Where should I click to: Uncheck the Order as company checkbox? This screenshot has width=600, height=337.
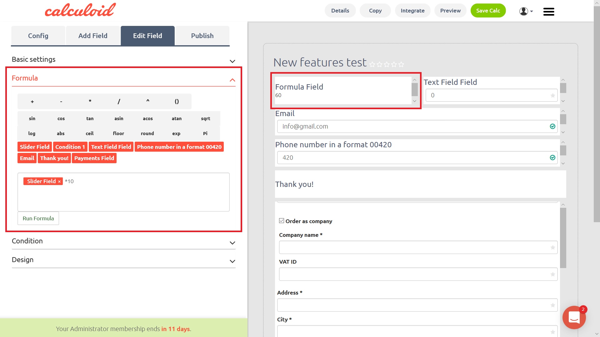point(282,221)
